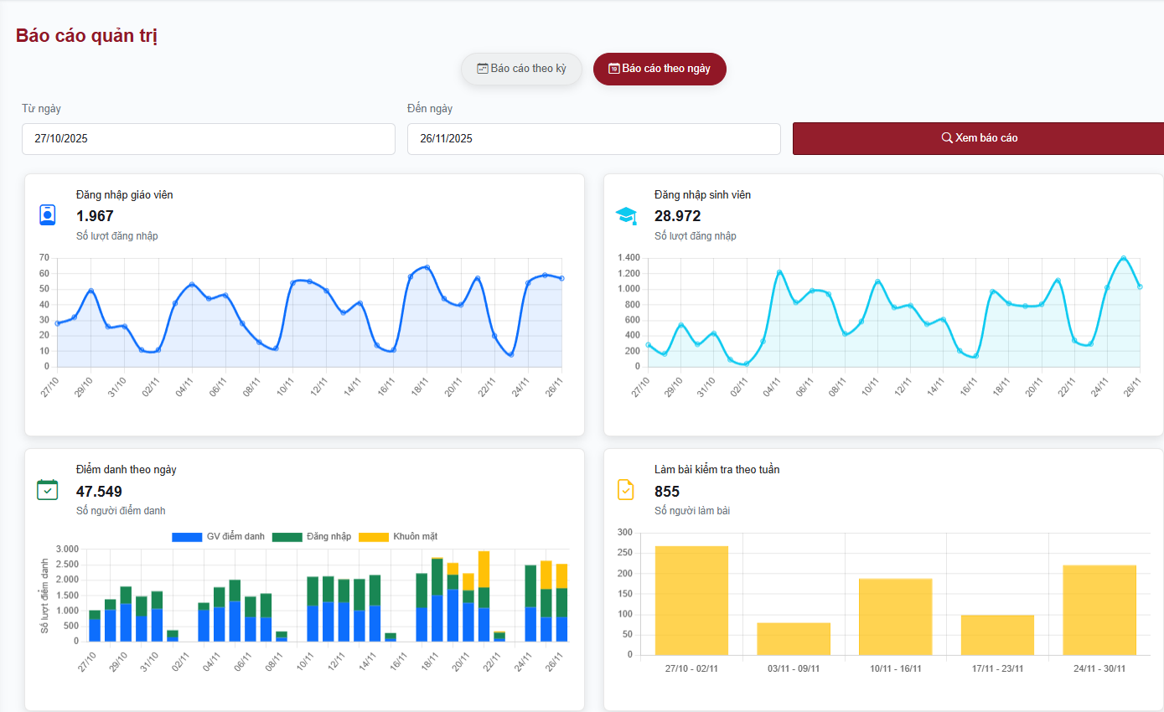
Task: Click the teacher login badge icon
Action: click(48, 215)
